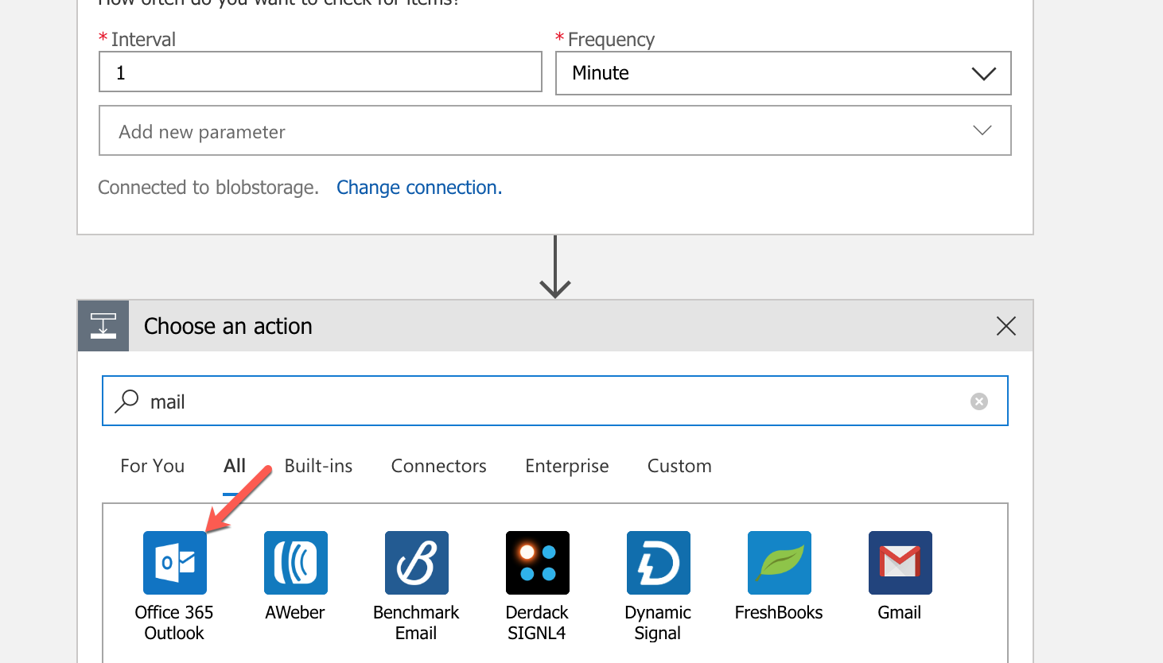This screenshot has height=663, width=1163.
Task: Select the All tab
Action: point(235,466)
